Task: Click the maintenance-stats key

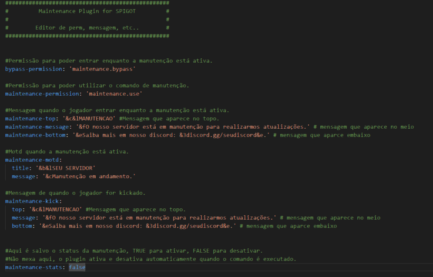Action: point(33,267)
